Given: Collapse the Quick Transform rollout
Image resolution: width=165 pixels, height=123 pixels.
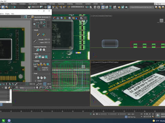Looking at the screenshot, I should pos(40,19).
